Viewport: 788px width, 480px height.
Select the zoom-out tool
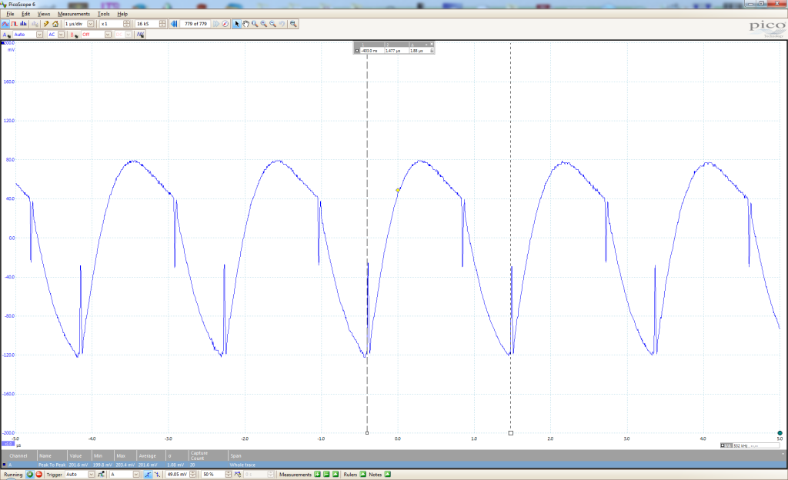tap(273, 24)
